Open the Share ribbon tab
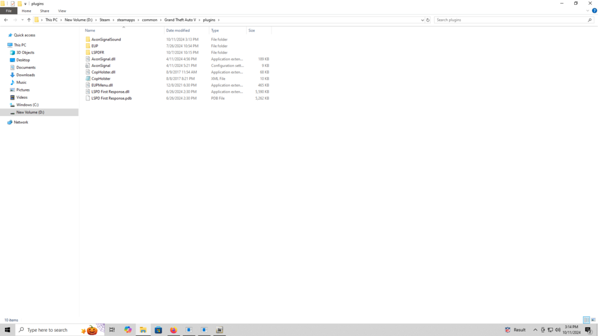Viewport: 598px width, 336px height. [x=45, y=11]
